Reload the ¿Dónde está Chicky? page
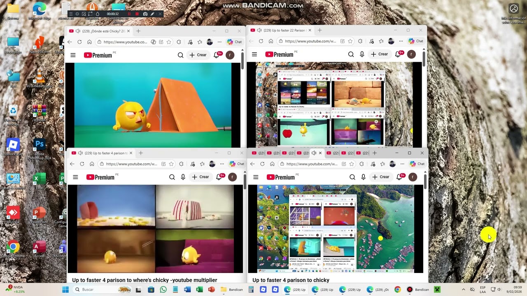Viewport: 527px width, 296px height. pyautogui.click(x=79, y=42)
